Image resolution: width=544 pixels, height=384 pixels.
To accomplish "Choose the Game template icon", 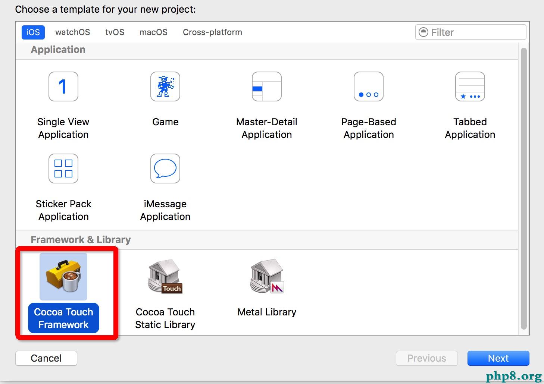I will [165, 86].
